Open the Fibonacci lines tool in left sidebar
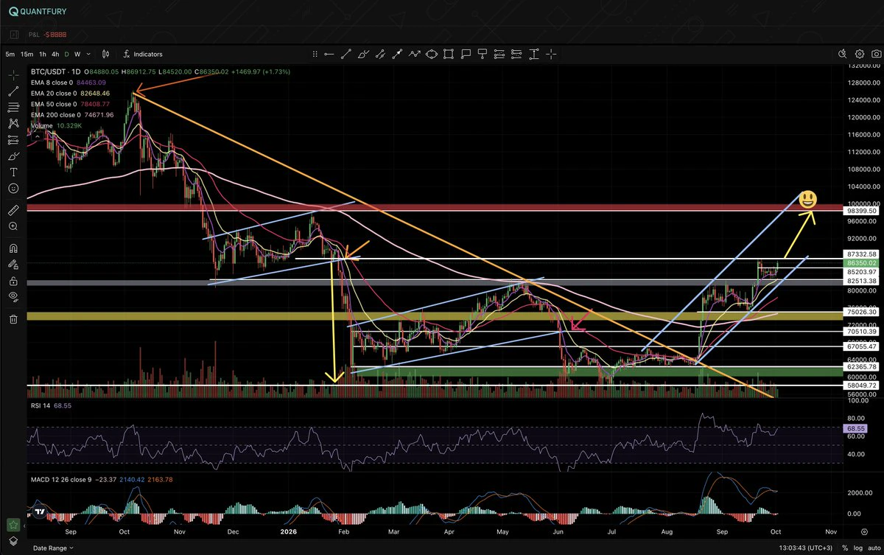The width and height of the screenshot is (884, 555). [x=13, y=108]
